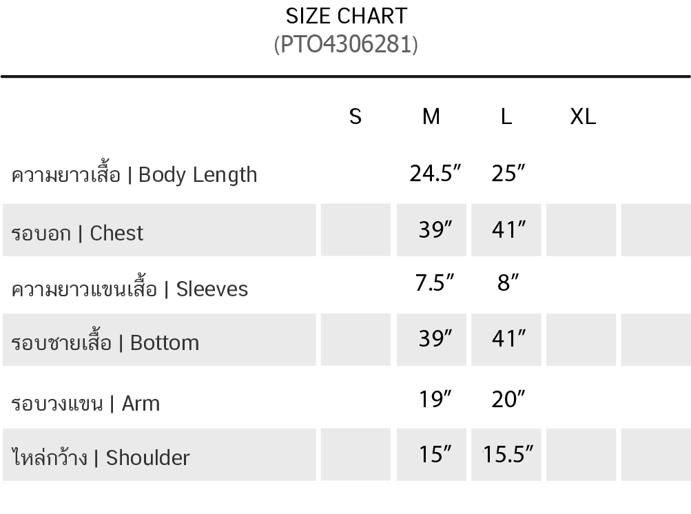Image resolution: width=691 pixels, height=514 pixels.
Task: Click the 15.5″ shoulder value for L
Action: (x=508, y=455)
